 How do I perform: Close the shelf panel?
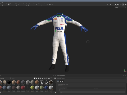[x=56, y=76]
